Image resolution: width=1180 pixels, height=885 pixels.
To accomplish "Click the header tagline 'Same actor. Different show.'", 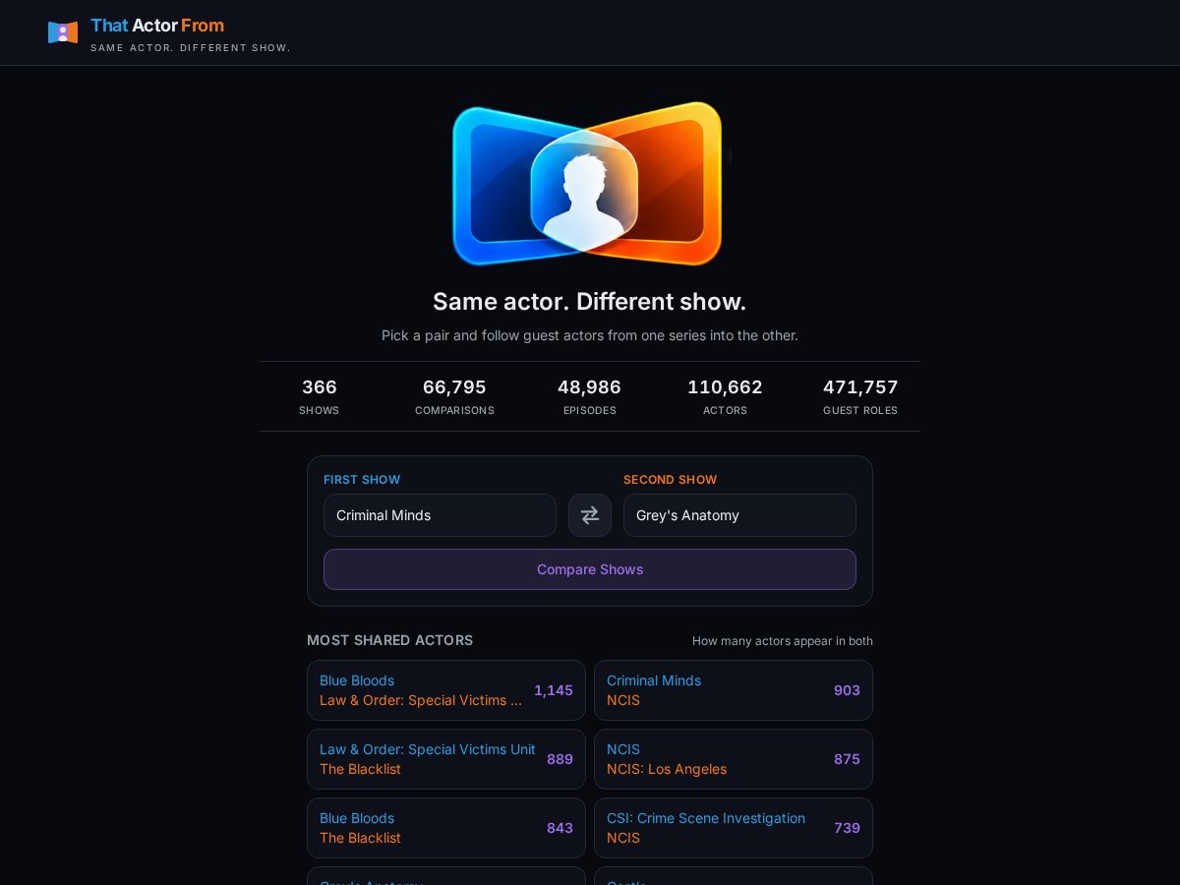I will [191, 48].
